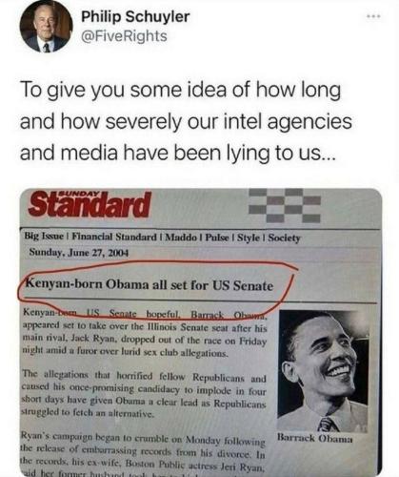The image size is (399, 477).
Task: Open the Society section link
Action: (284, 238)
